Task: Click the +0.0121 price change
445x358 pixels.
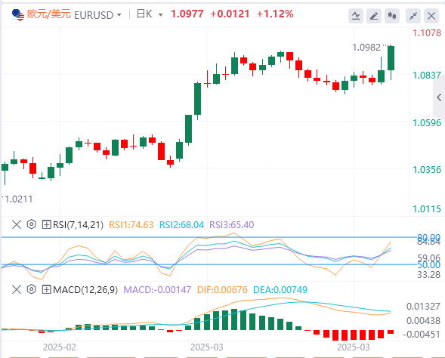Action: coord(230,14)
